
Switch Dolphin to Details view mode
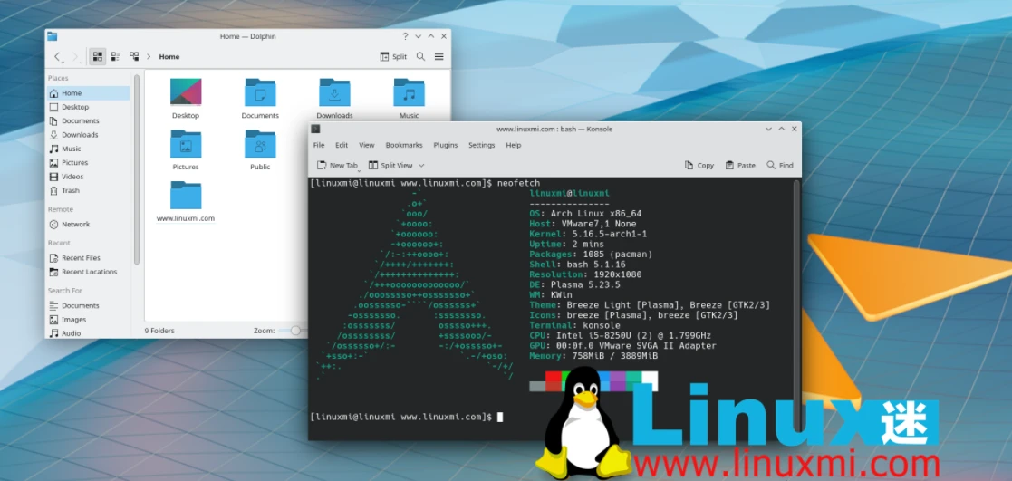134,57
